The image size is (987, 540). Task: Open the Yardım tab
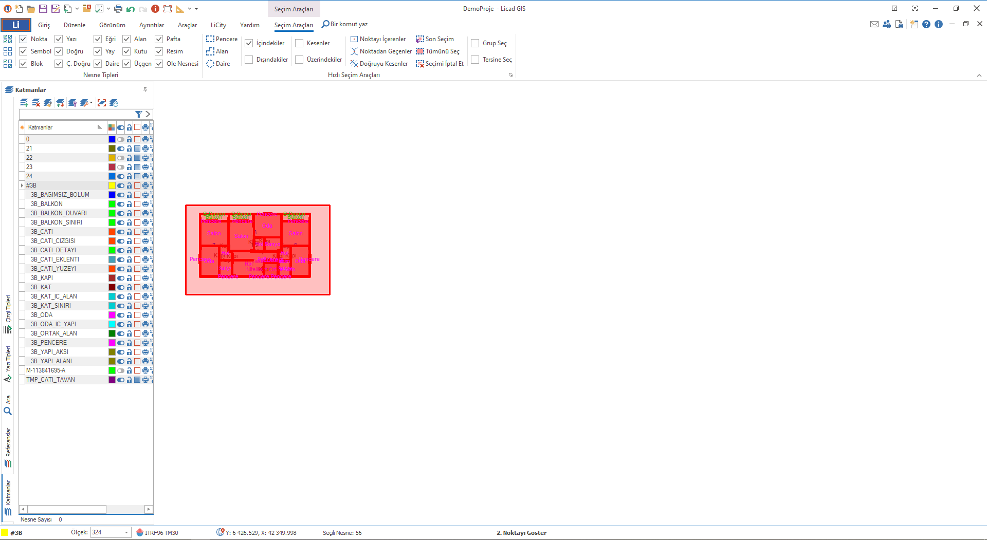(x=250, y=25)
